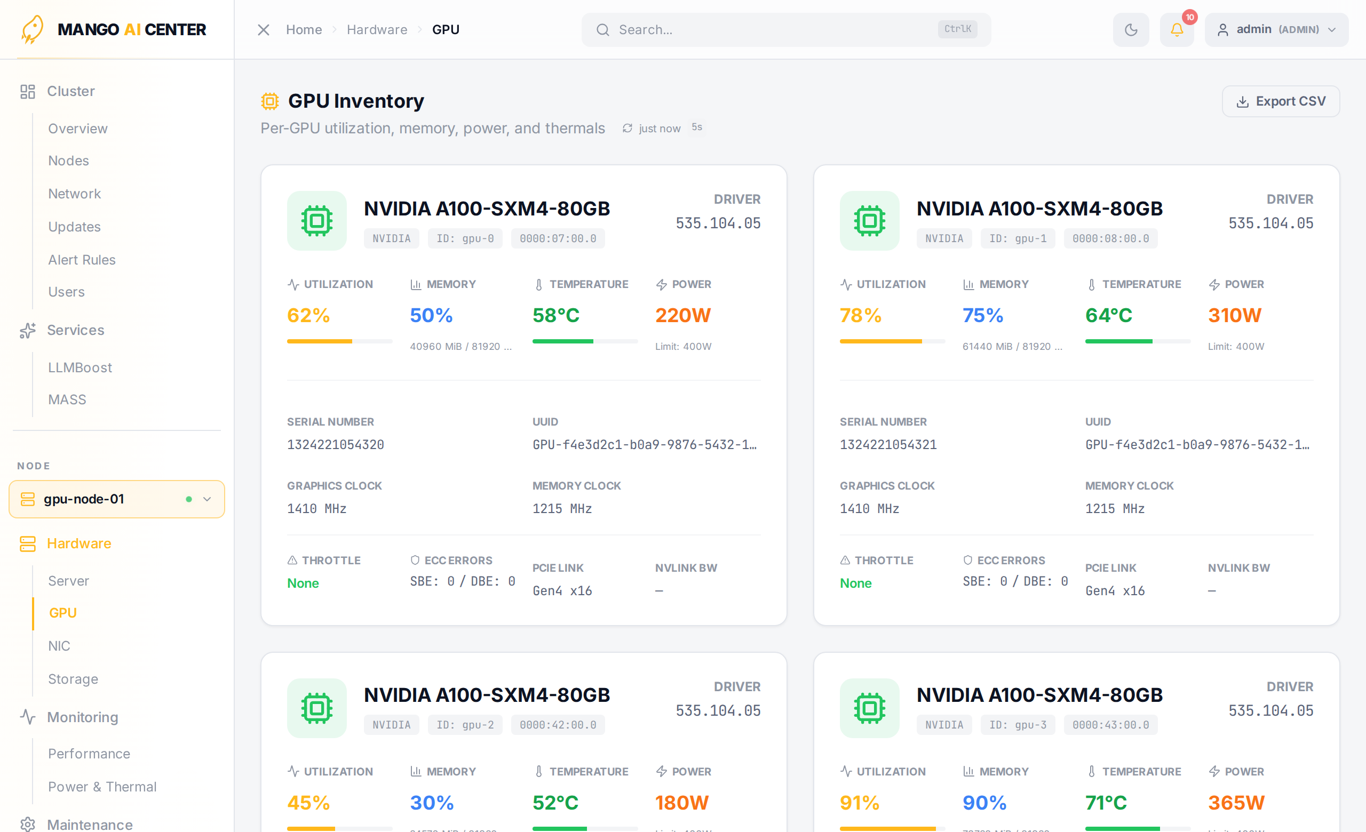
Task: Click the GPU Inventory chip icon
Action: (270, 101)
